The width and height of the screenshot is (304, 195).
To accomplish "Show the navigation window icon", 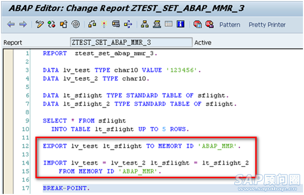I will (x=157, y=25).
